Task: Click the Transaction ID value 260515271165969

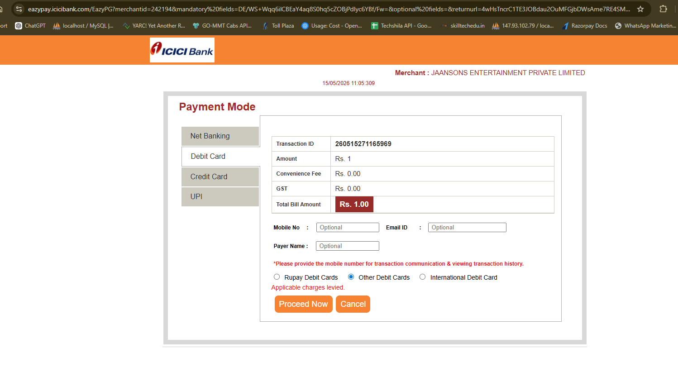Action: [363, 144]
